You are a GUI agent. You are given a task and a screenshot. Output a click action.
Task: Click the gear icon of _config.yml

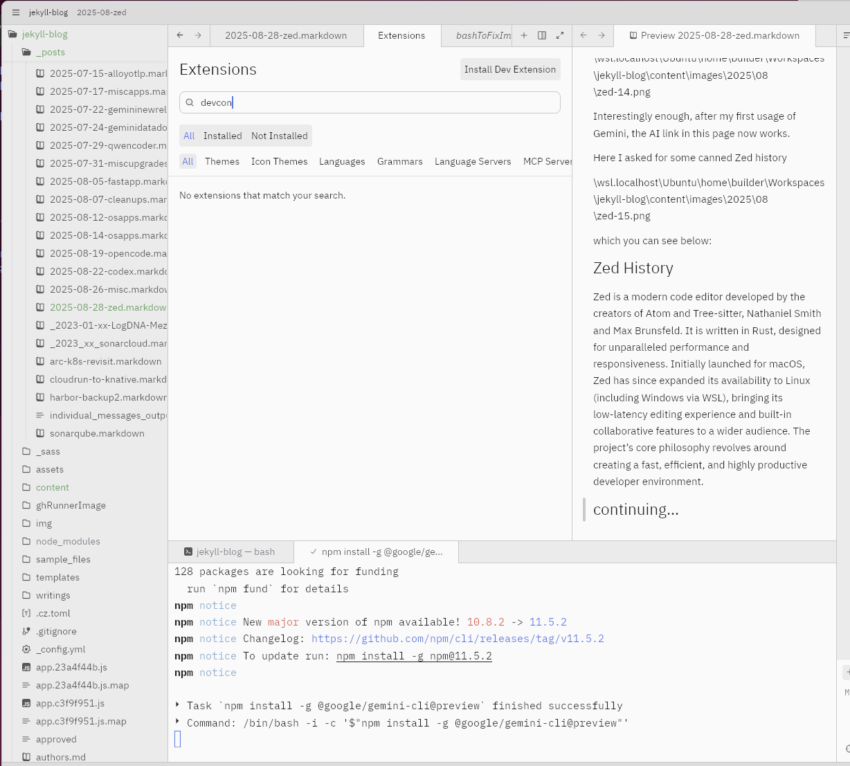coord(26,649)
